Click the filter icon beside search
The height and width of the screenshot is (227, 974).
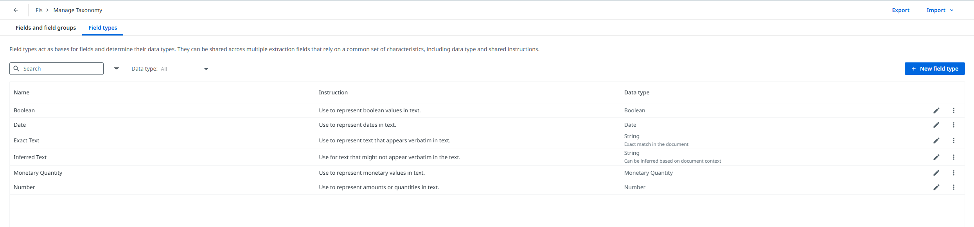coord(117,69)
